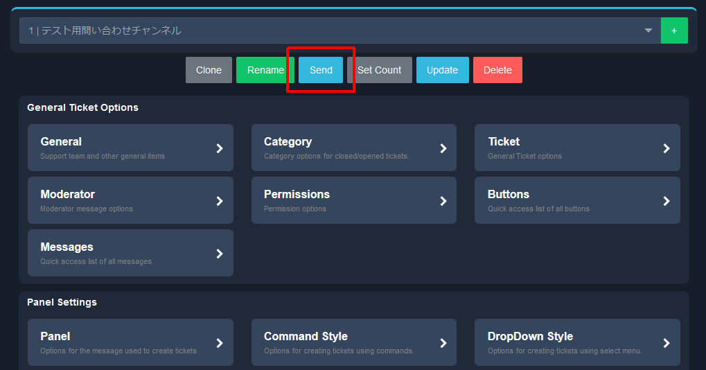Viewport: 706px width, 370px height.
Task: Click 'Options for the message used to create tickets' text
Action: coord(118,351)
